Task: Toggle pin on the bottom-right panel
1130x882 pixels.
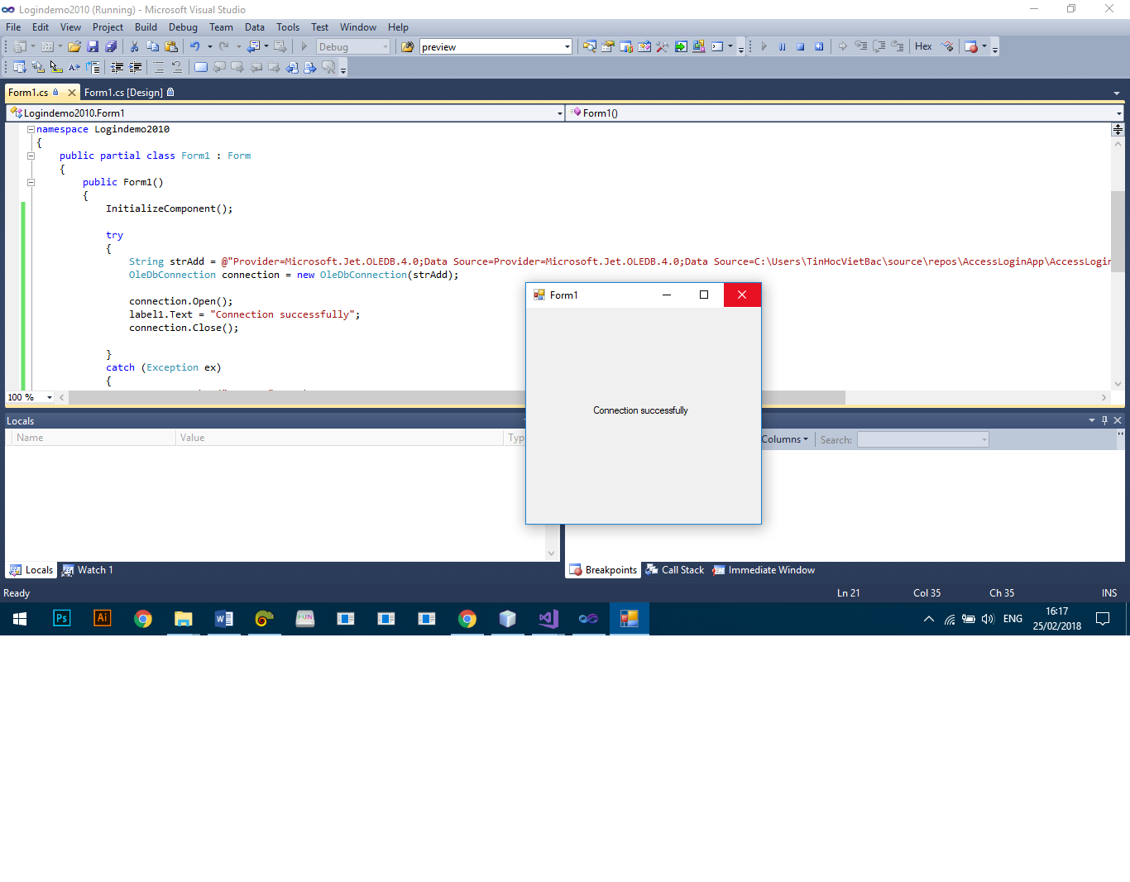Action: (1104, 420)
